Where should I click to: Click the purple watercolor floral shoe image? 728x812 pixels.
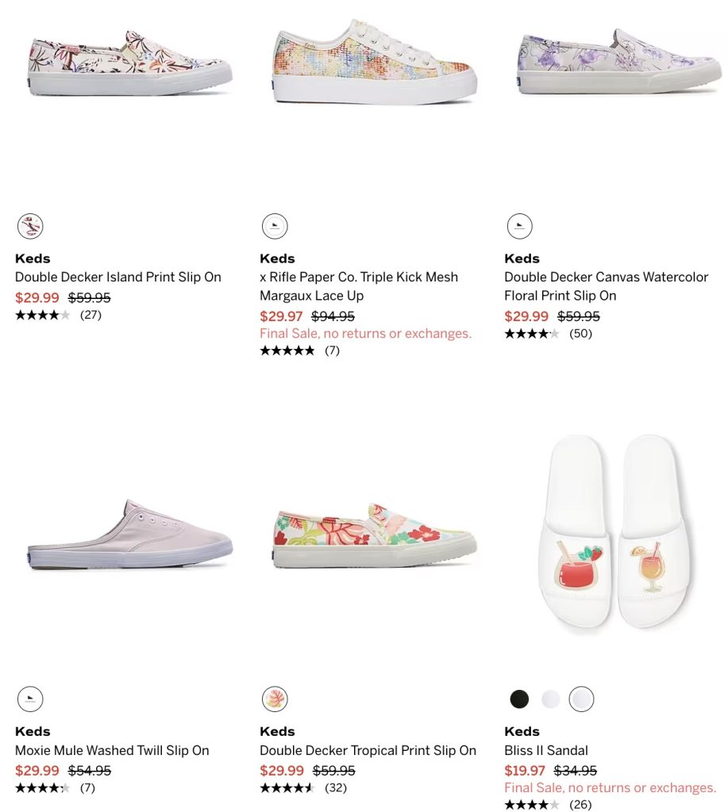tap(619, 62)
